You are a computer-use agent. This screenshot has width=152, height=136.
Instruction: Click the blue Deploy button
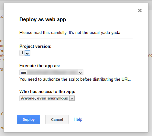click(x=28, y=120)
